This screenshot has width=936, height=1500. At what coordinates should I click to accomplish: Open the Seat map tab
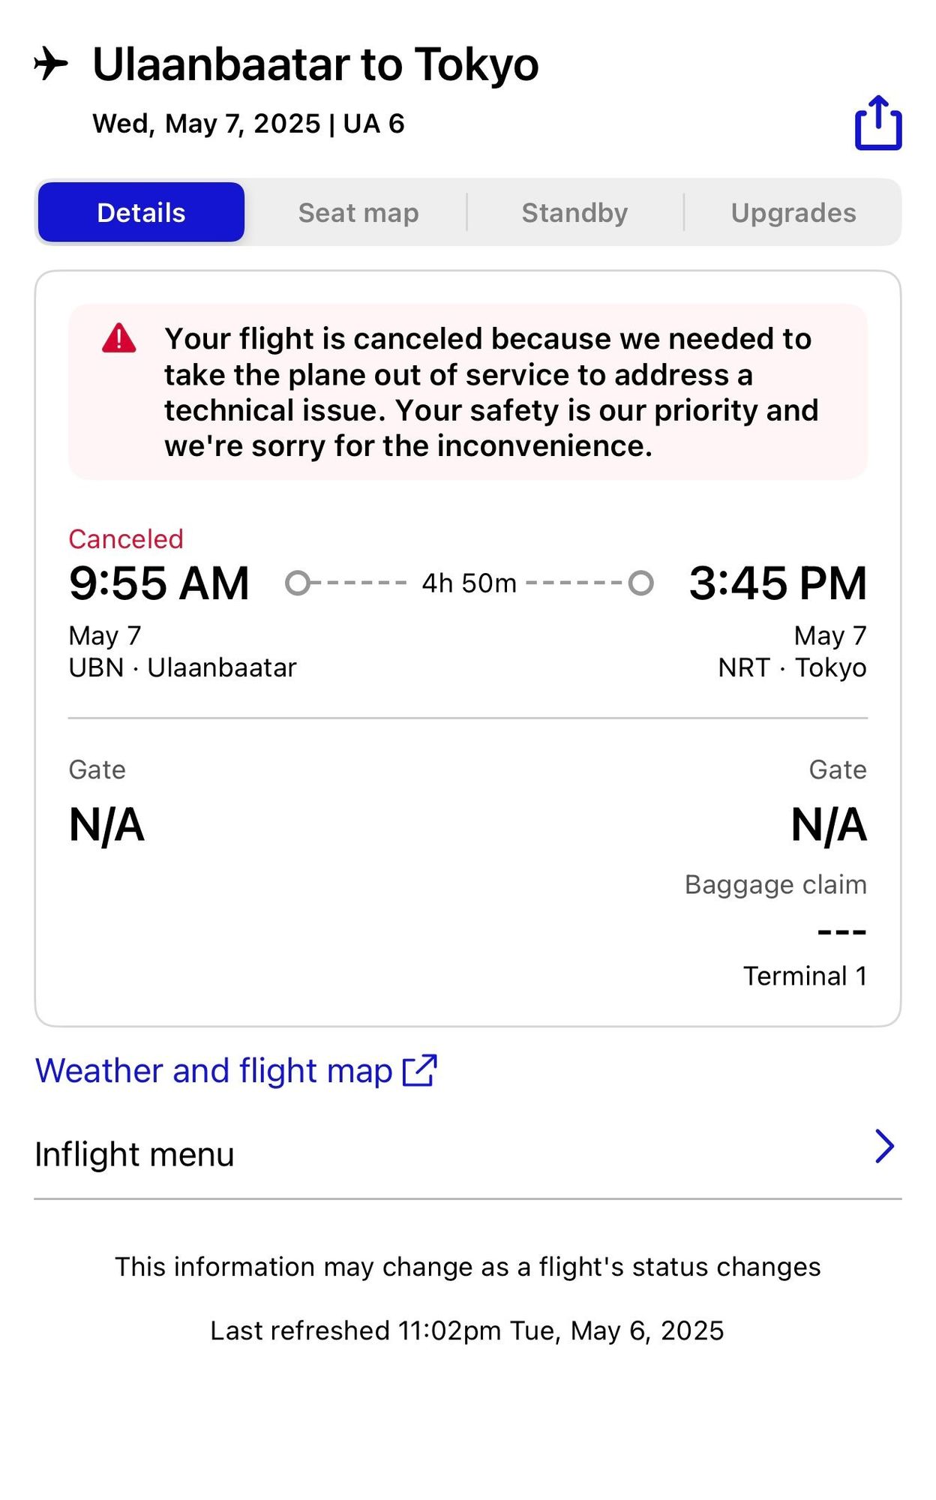(x=358, y=213)
